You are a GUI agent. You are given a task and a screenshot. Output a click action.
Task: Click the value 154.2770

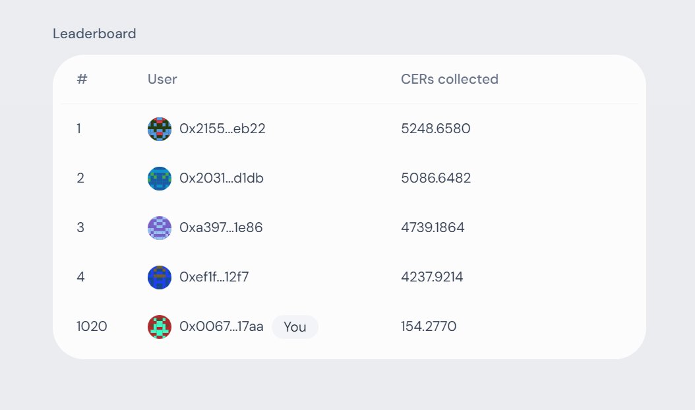pyautogui.click(x=429, y=326)
